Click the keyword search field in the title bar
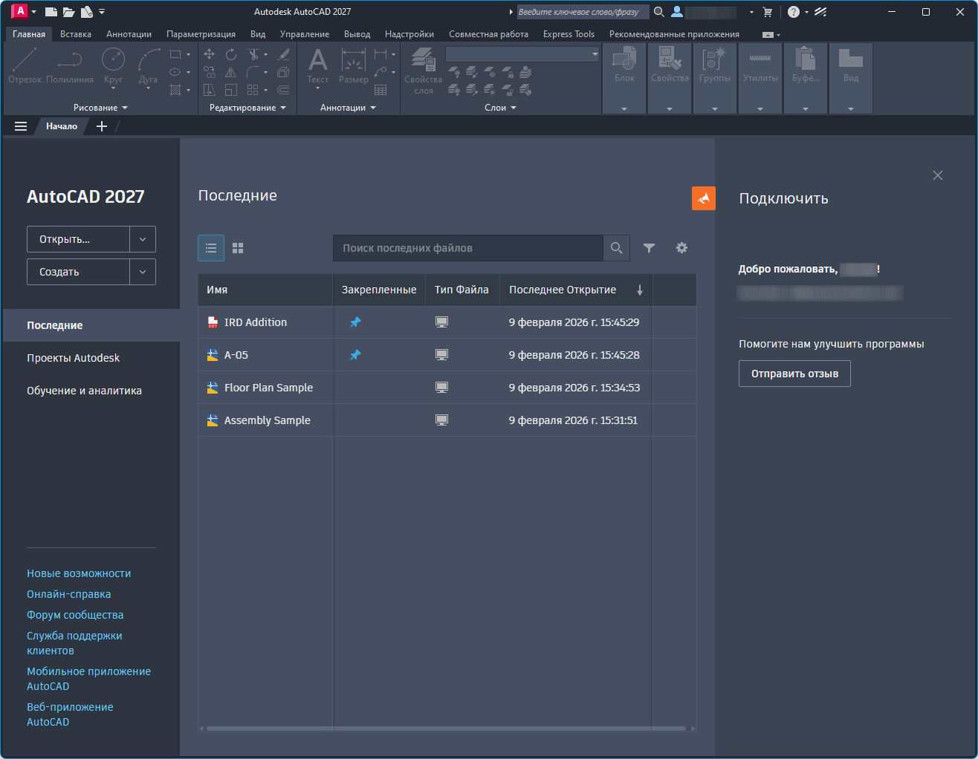The height and width of the screenshot is (759, 978). click(583, 12)
